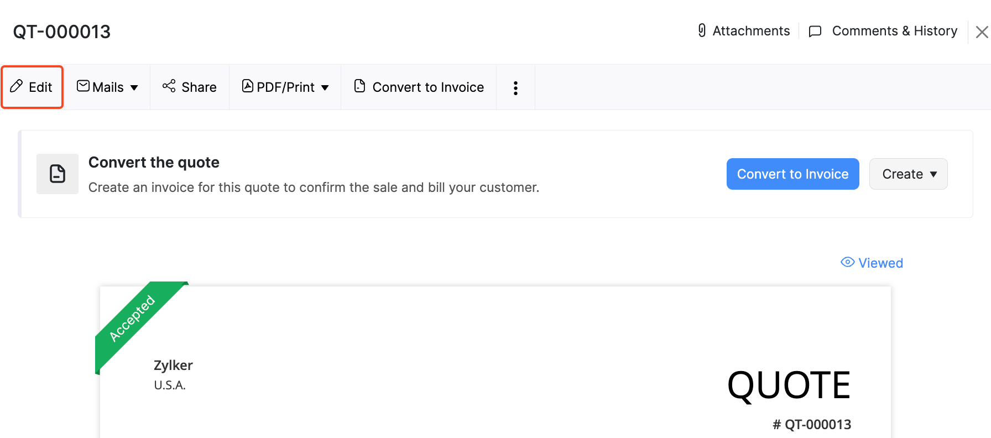The height and width of the screenshot is (438, 991).
Task: Click the invoice icon beside Convert to Invoice
Action: click(359, 86)
